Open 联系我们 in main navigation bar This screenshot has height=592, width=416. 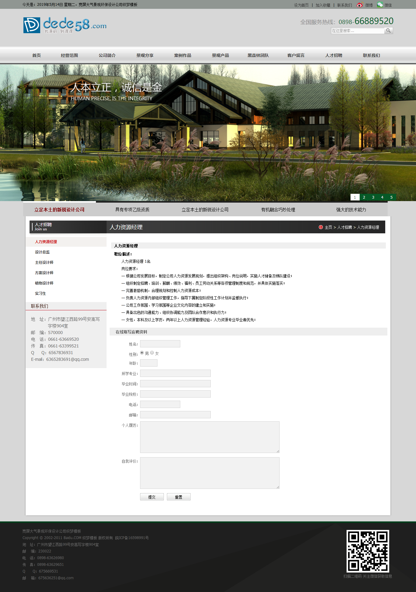372,55
